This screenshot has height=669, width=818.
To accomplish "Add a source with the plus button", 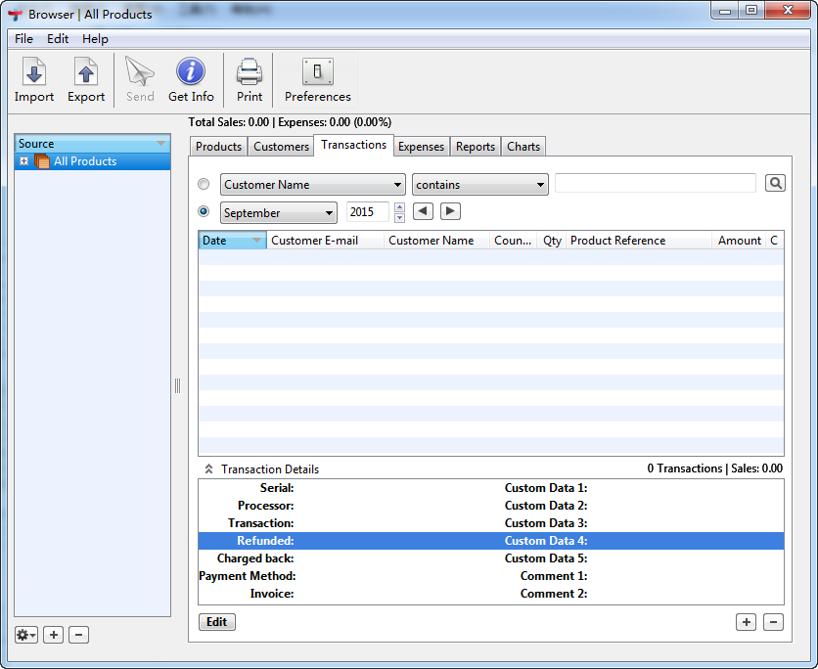I will 53,635.
